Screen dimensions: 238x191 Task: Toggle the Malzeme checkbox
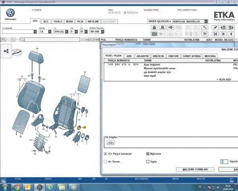[148, 154]
